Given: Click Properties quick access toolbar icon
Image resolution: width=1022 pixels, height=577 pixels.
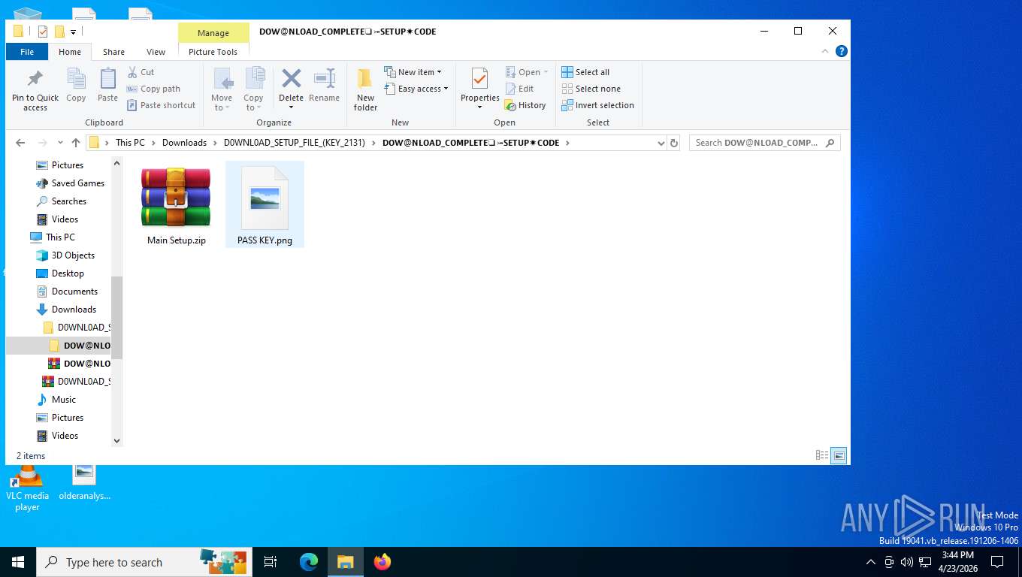Looking at the screenshot, I should pyautogui.click(x=43, y=32).
